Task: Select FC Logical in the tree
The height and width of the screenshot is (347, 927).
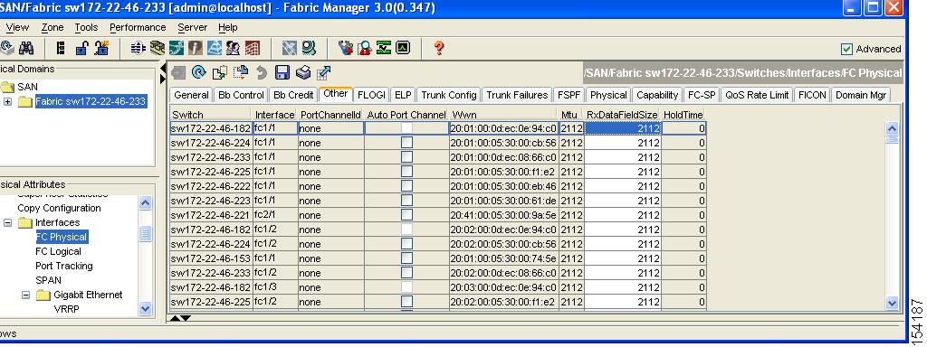Action: tap(58, 251)
